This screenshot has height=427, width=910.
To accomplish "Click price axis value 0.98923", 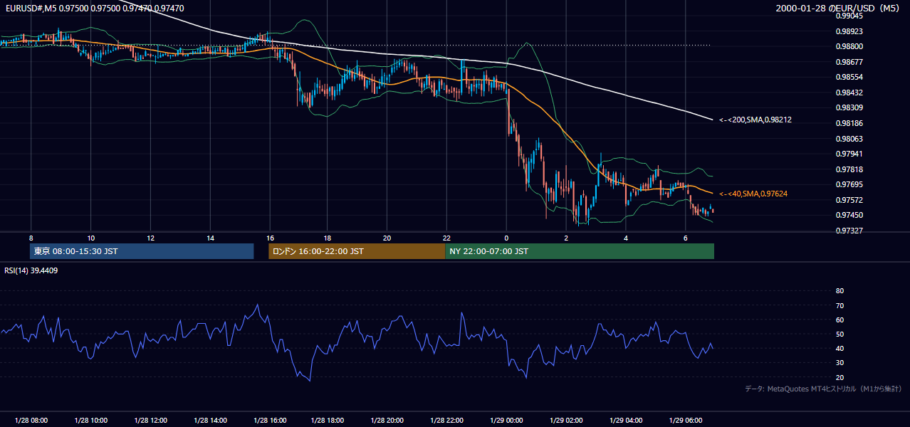I will click(x=849, y=31).
